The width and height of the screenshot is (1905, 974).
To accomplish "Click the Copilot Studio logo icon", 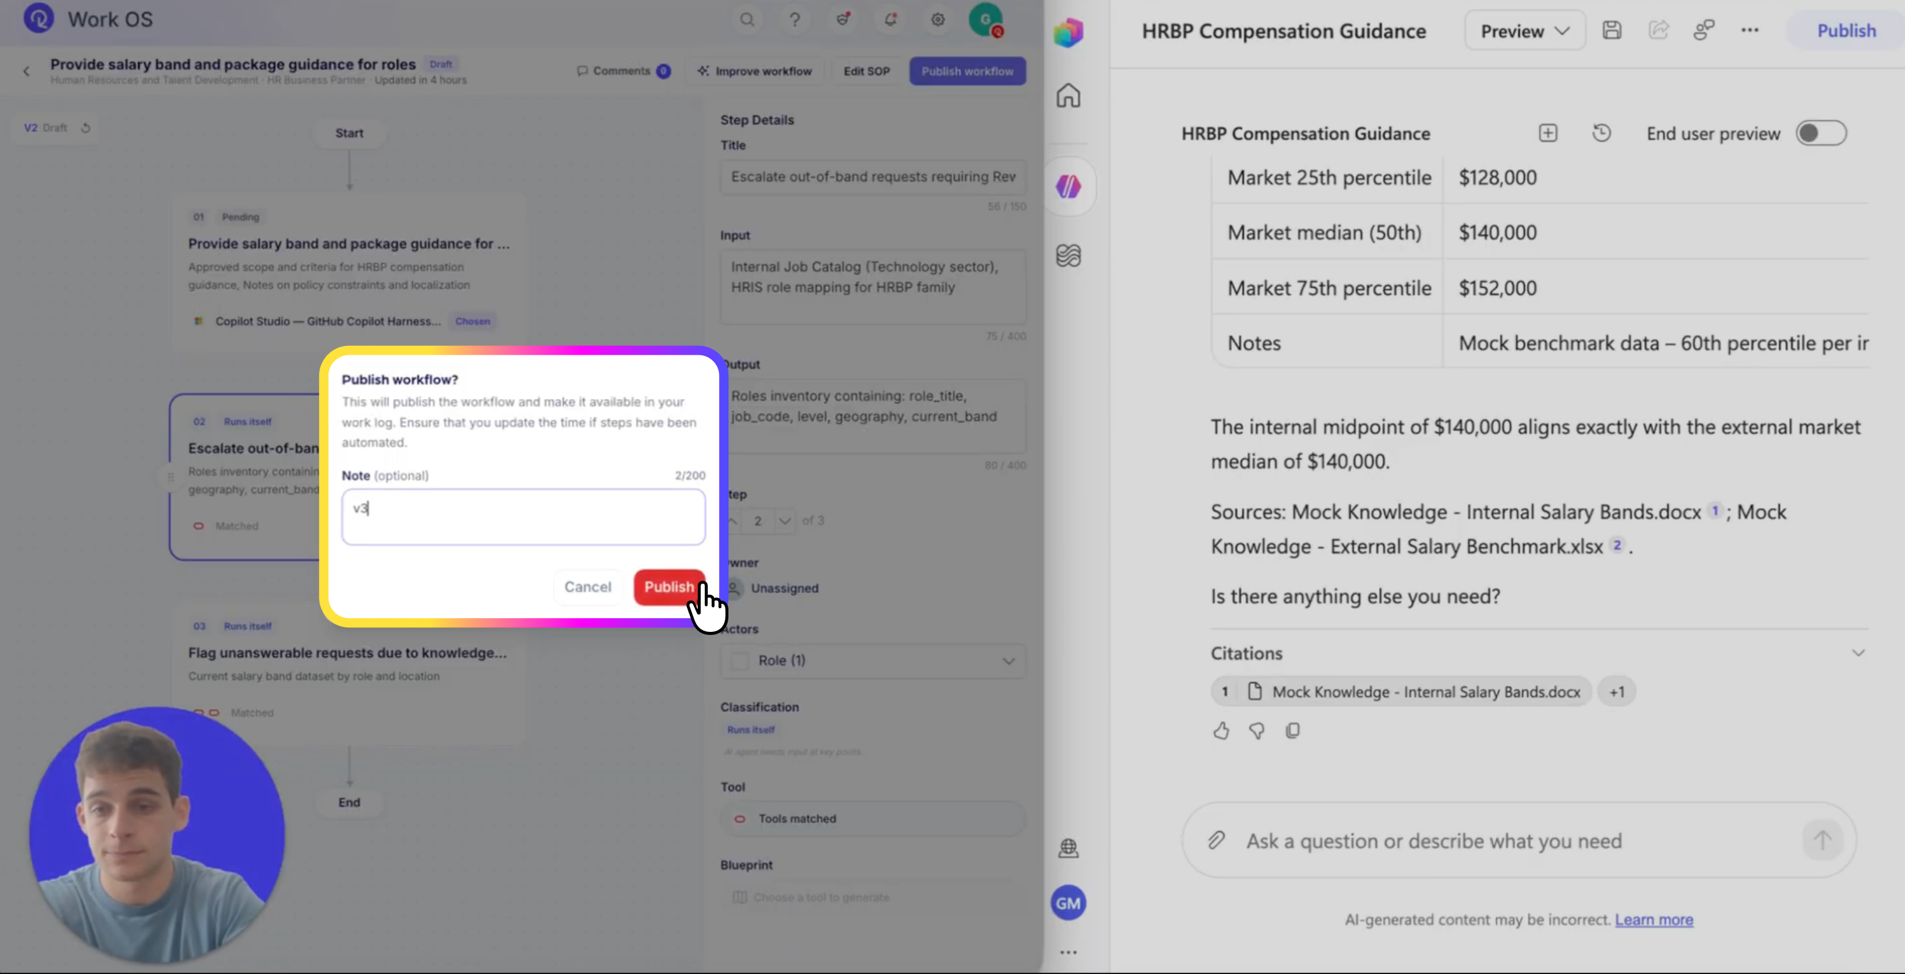I will 1068,32.
